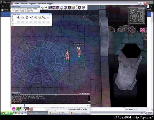Activate the last round purple icon on the hotkey bar

83,7
